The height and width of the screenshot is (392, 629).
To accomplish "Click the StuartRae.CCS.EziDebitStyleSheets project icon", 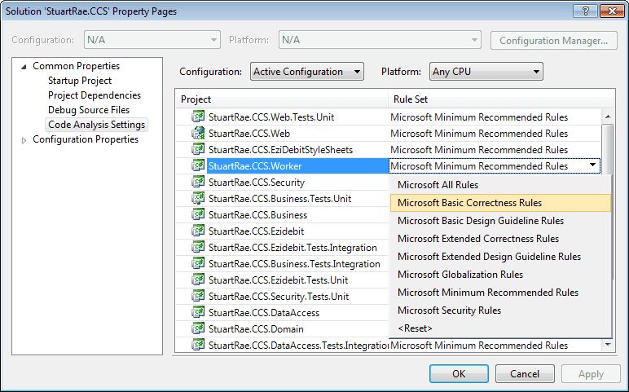I will point(197,150).
